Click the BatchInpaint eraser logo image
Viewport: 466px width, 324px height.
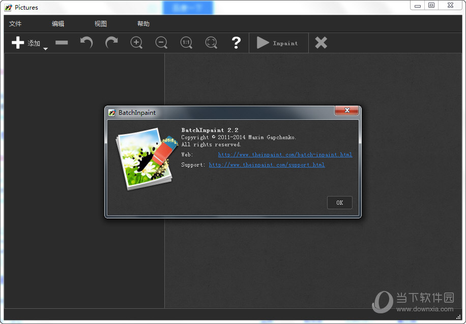tap(146, 159)
